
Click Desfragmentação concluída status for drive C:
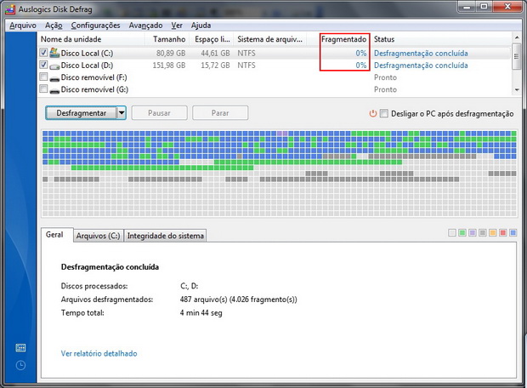tap(421, 53)
